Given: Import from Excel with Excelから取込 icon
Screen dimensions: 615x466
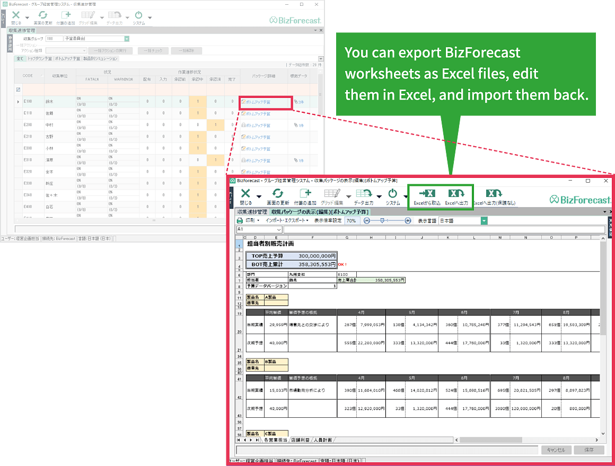Looking at the screenshot, I should 427,193.
